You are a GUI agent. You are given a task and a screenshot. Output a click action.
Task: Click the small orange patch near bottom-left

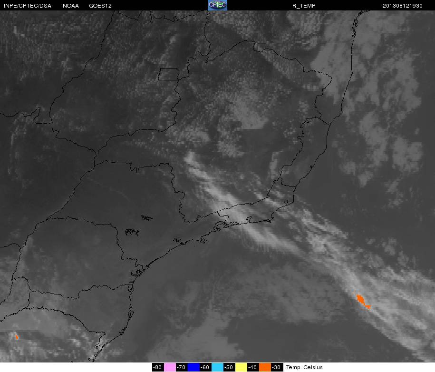coord(17,337)
